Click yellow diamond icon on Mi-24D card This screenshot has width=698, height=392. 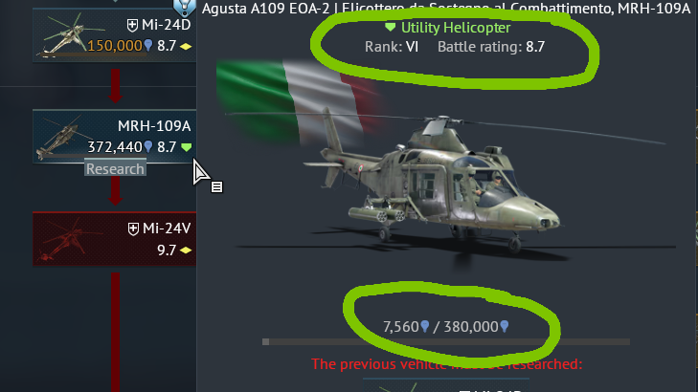pyautogui.click(x=186, y=46)
